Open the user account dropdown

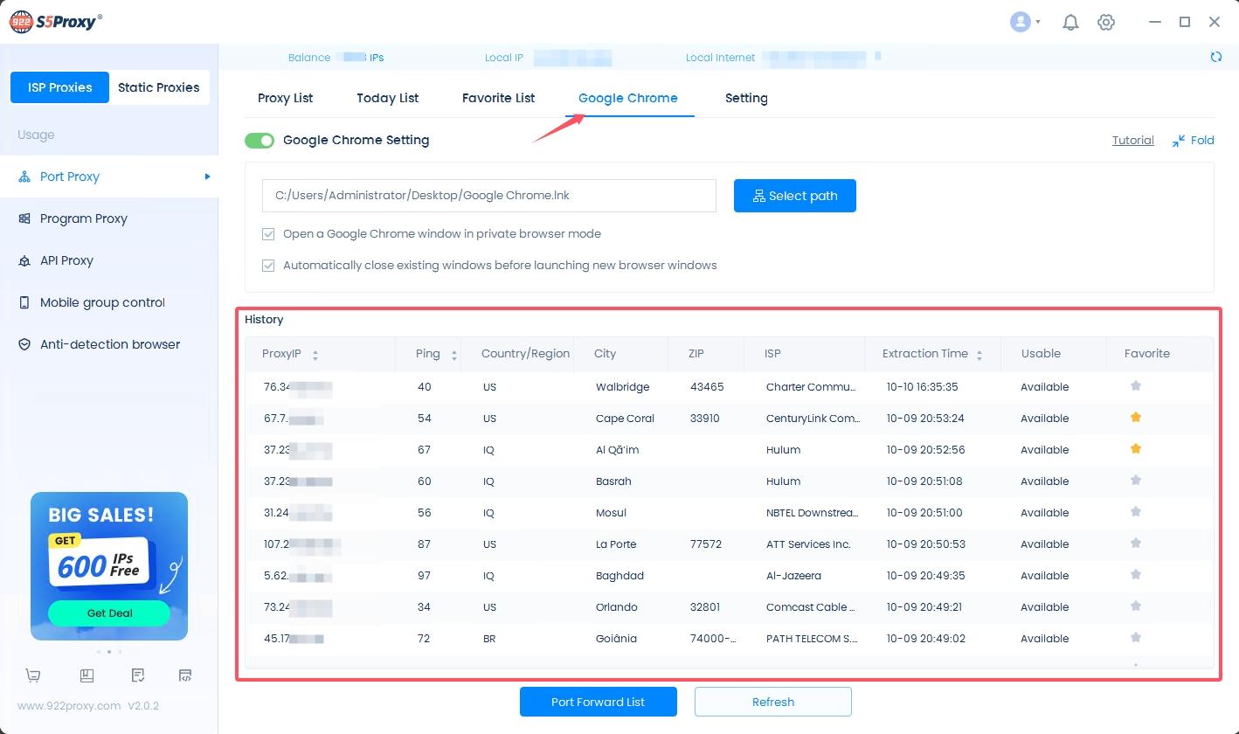tap(1024, 23)
